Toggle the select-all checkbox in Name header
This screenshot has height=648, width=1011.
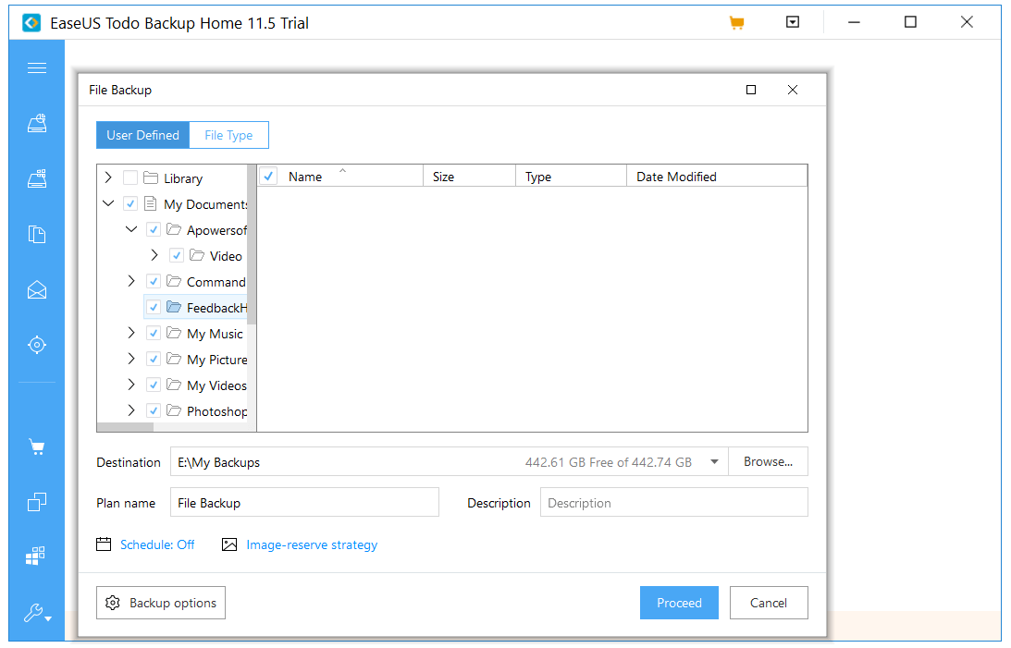pyautogui.click(x=268, y=176)
